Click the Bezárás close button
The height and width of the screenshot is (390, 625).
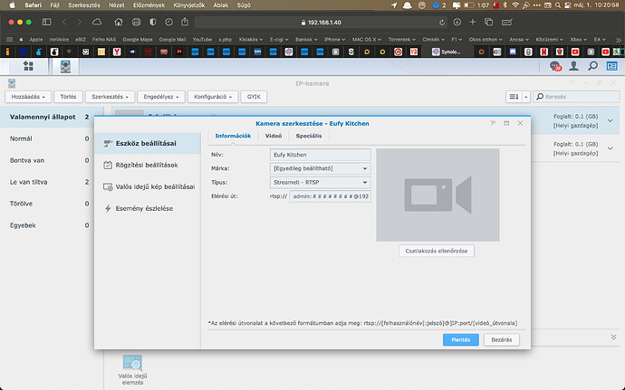pyautogui.click(x=502, y=339)
